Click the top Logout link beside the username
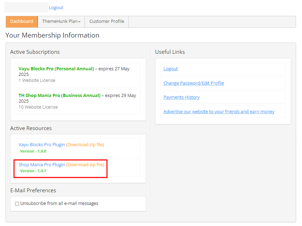Screen dimensions: 302x226 coord(56,7)
